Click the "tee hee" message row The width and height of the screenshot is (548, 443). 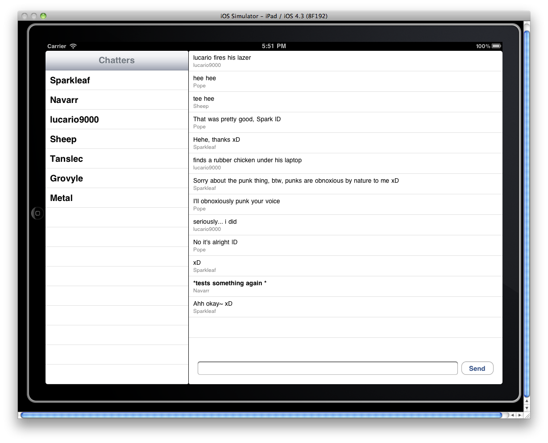pyautogui.click(x=345, y=102)
